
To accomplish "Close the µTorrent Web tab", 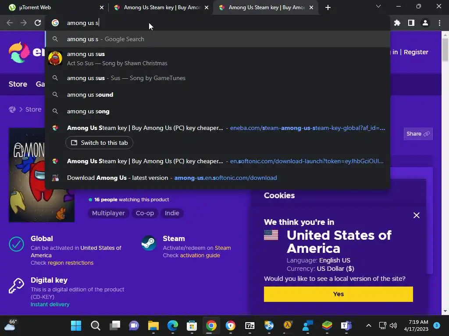I will [102, 7].
